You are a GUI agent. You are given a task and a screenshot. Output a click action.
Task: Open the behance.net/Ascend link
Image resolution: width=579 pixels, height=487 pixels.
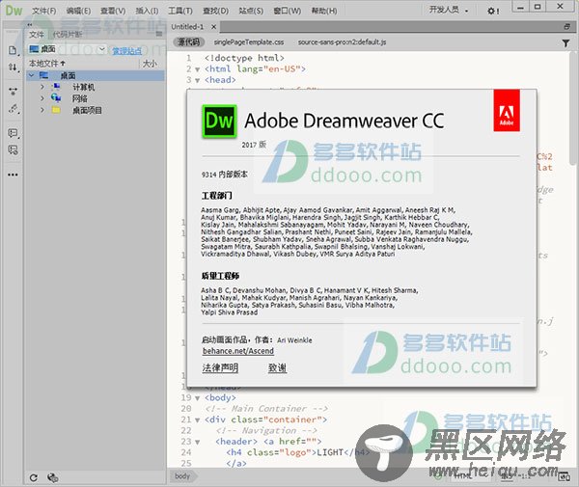pos(238,351)
